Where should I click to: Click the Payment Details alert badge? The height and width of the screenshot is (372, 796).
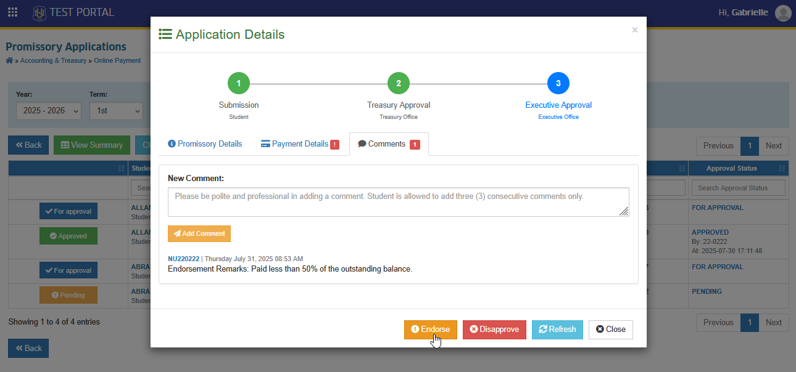click(x=334, y=145)
